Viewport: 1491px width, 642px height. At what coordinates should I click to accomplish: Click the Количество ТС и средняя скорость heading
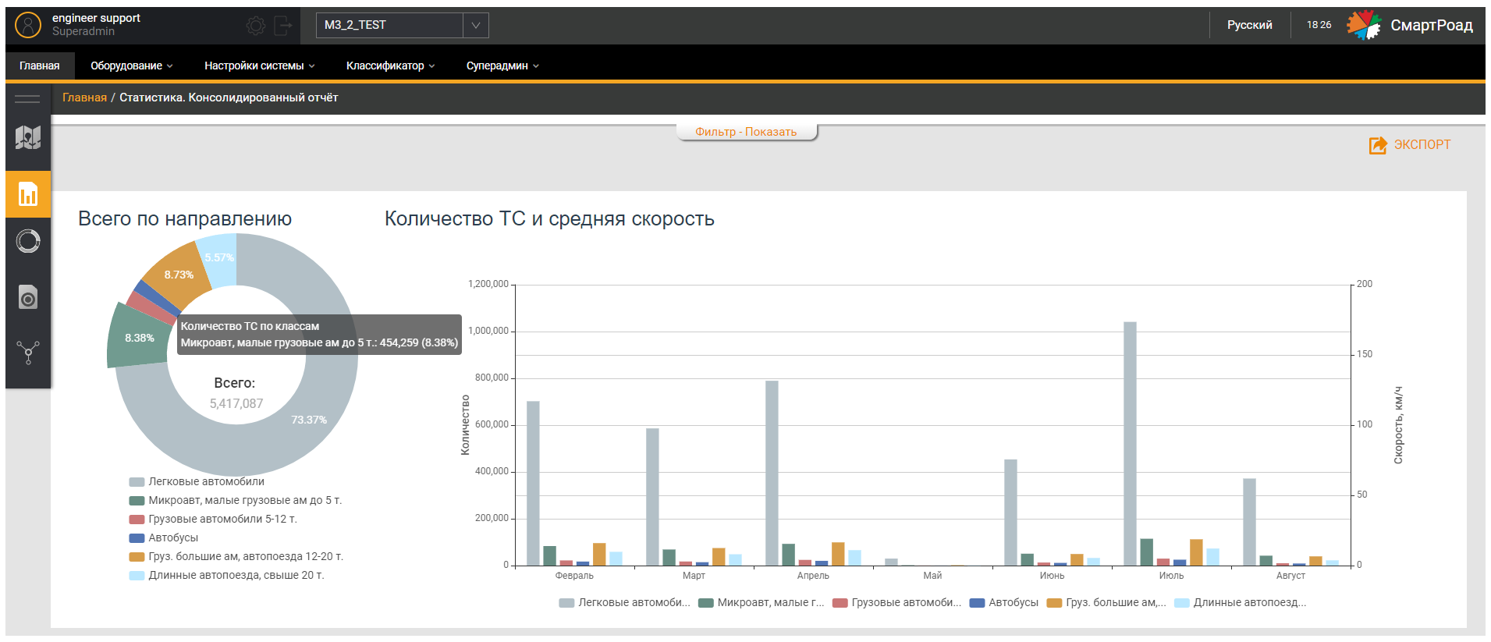point(549,219)
